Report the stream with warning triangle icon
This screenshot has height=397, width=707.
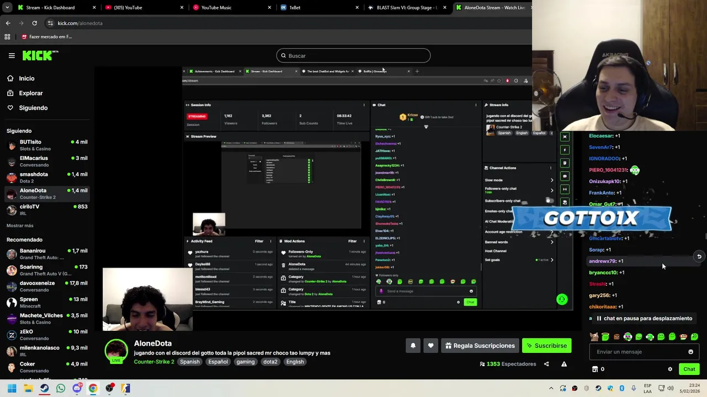click(x=564, y=364)
